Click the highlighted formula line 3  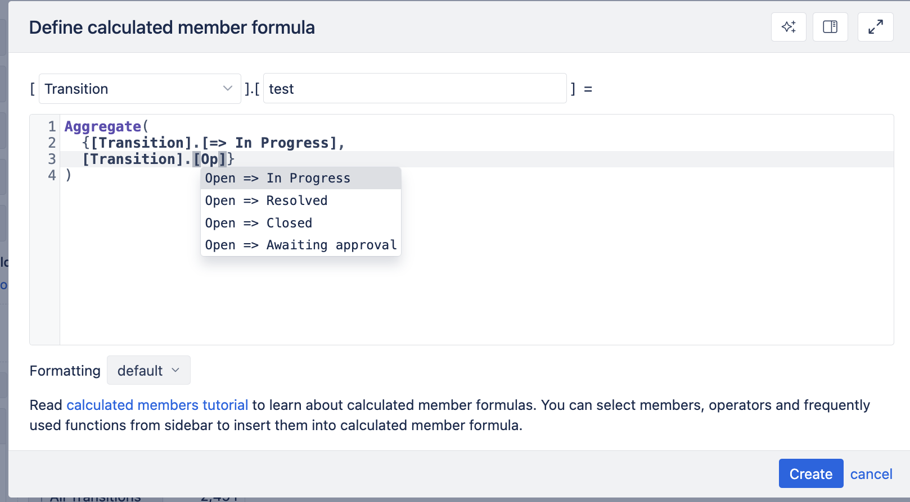tap(149, 159)
